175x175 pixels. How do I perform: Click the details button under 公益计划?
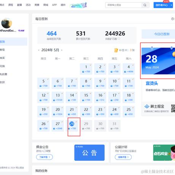point(123,157)
